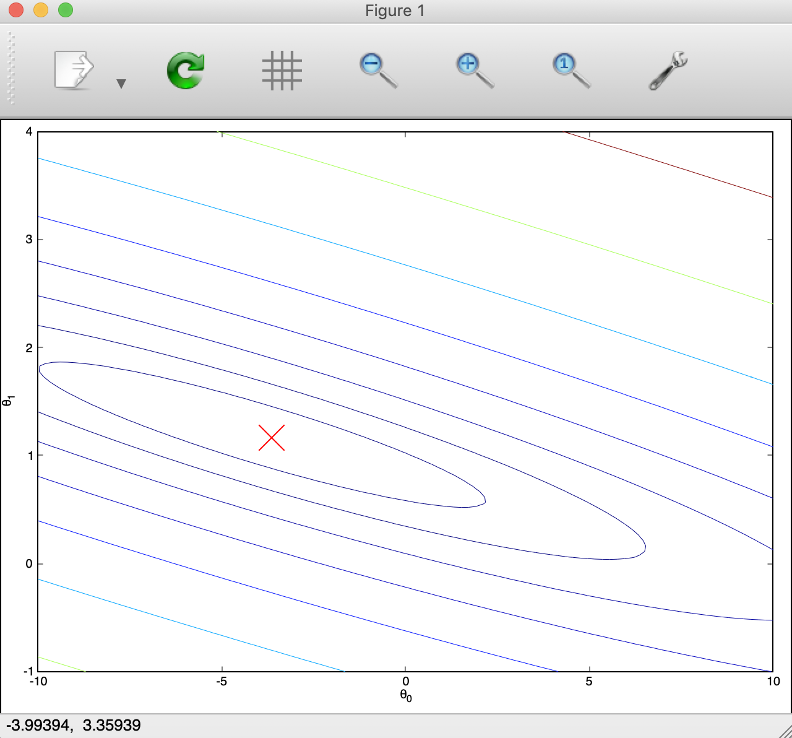Open settings with the wrench icon
Viewport: 792px width, 738px height.
click(668, 70)
